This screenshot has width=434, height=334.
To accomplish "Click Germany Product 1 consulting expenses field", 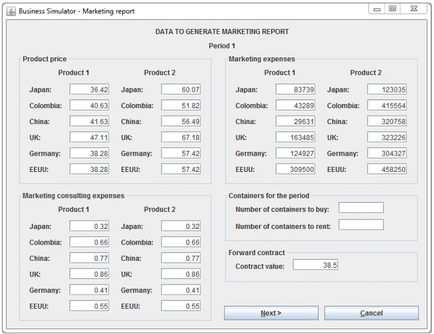I will [89, 290].
